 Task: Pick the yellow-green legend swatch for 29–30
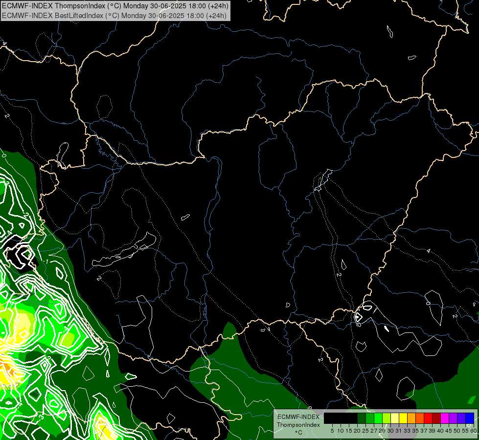coord(387,418)
